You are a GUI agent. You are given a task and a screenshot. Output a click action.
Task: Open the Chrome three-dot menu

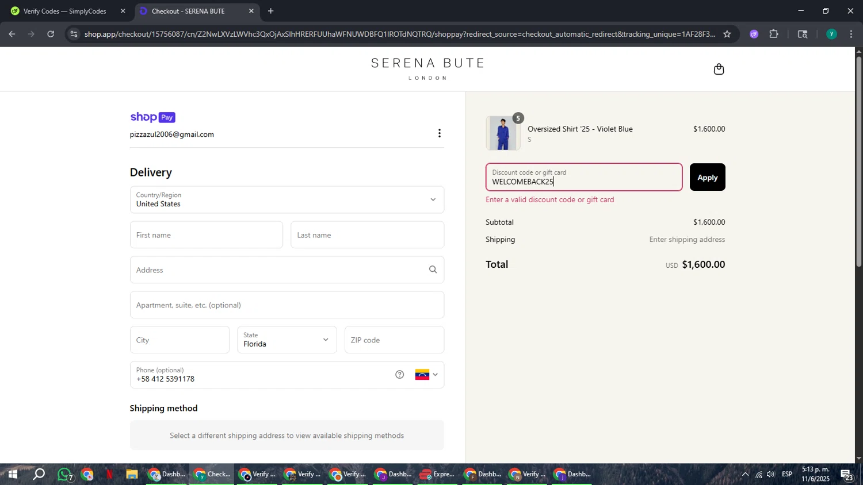tap(851, 34)
